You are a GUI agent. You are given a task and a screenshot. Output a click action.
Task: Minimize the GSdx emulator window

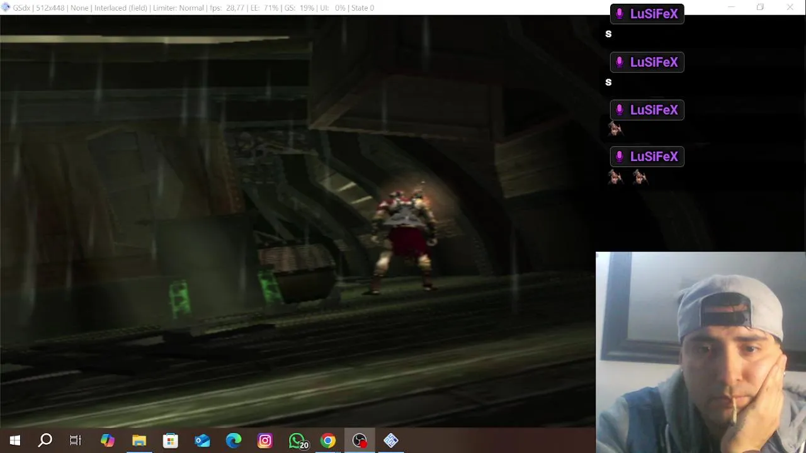(731, 8)
